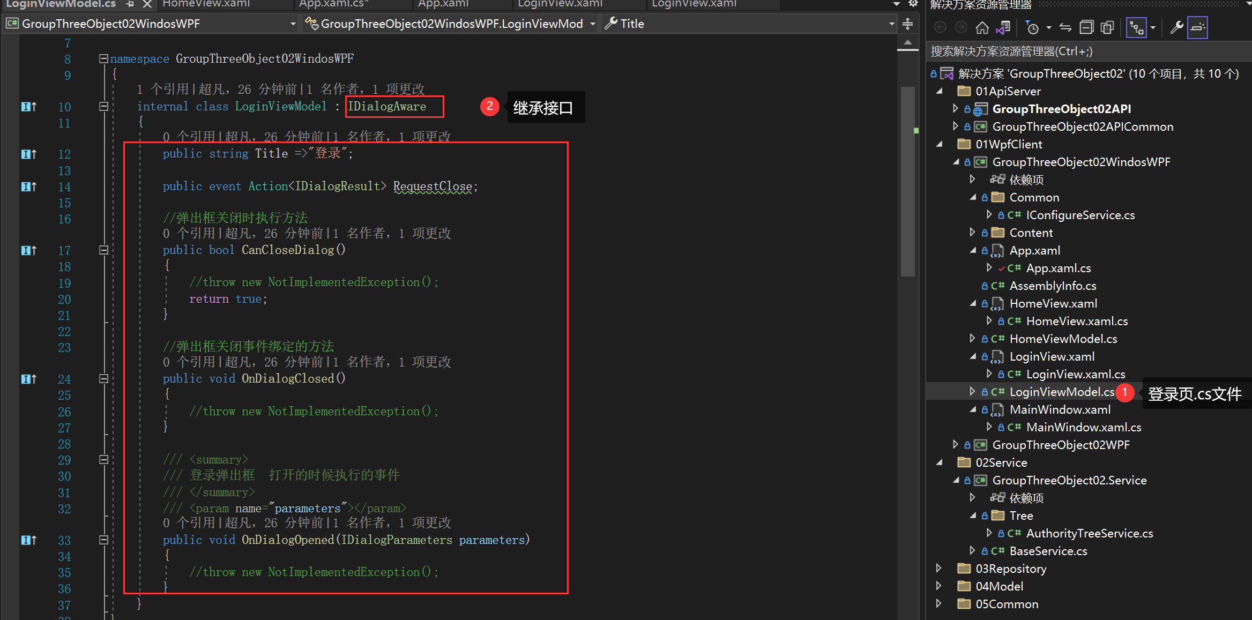Switch to the HomeView.xaml tab
The height and width of the screenshot is (620, 1252).
tap(206, 4)
